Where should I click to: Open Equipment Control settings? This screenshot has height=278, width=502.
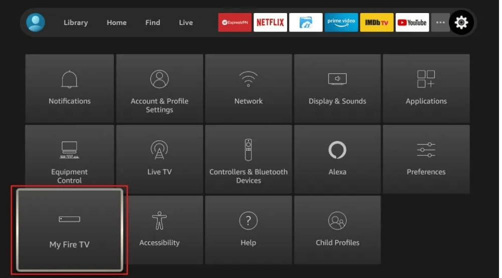(70, 159)
